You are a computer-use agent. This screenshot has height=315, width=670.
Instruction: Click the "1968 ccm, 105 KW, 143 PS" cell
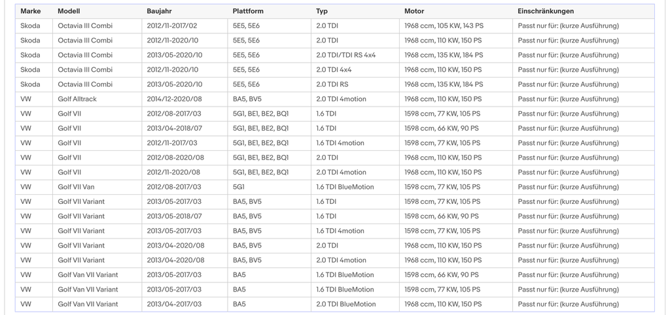tap(444, 25)
